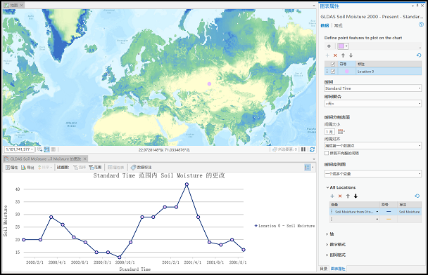Toggle 数据标注 data labels
Viewport: 428px width, 275px height.
coord(141,167)
